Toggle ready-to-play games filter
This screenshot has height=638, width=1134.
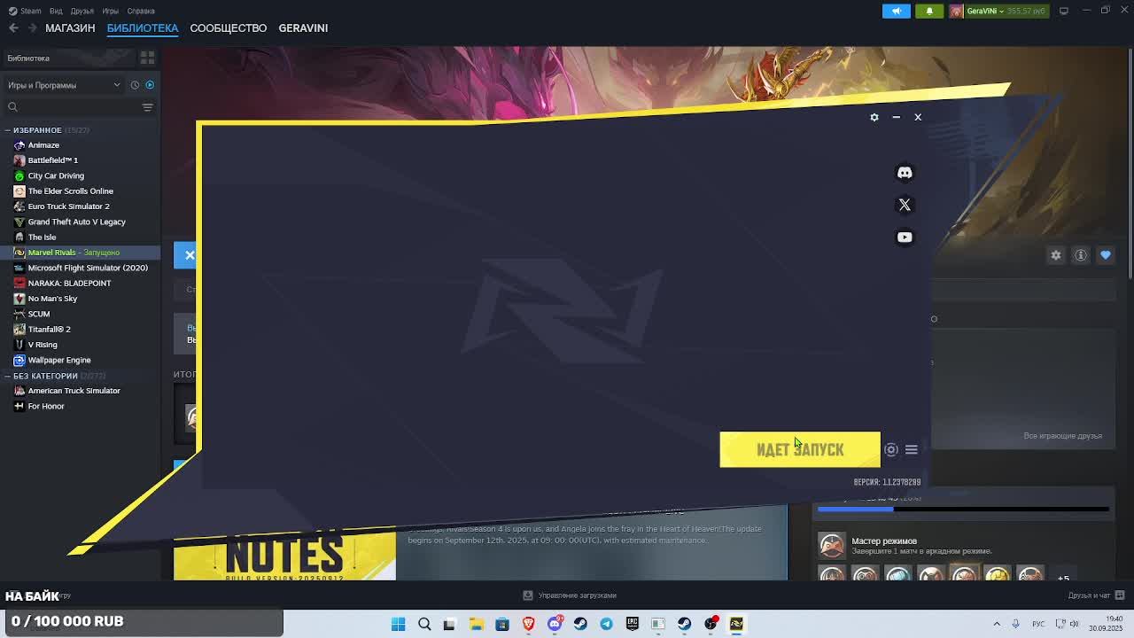(x=150, y=85)
